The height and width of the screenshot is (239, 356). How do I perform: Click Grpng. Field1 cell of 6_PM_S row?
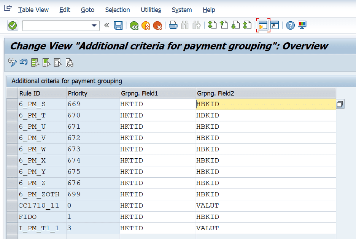point(158,104)
